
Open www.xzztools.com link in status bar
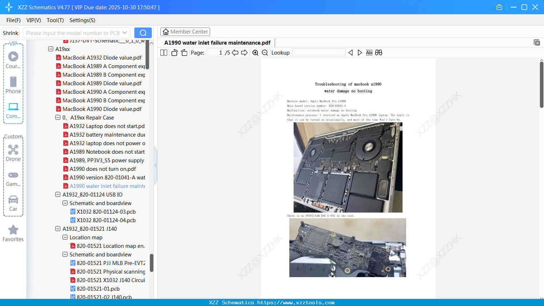pos(296,302)
